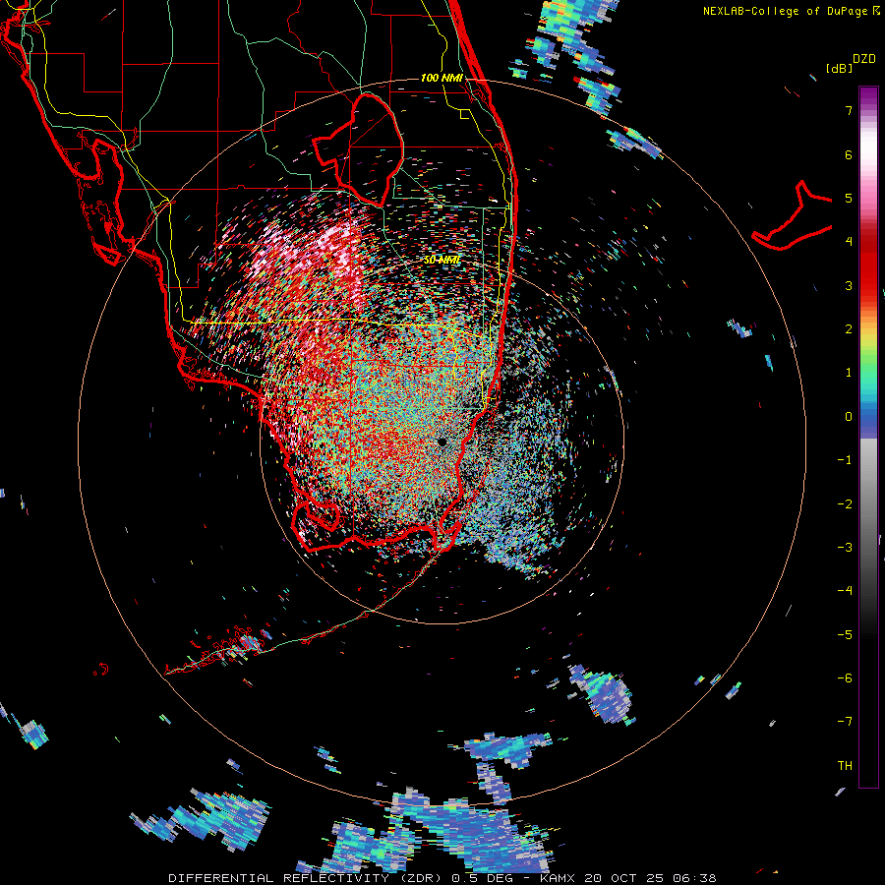Click the TH threshold label on the legend
Screen dimensions: 885x885
[x=845, y=766]
